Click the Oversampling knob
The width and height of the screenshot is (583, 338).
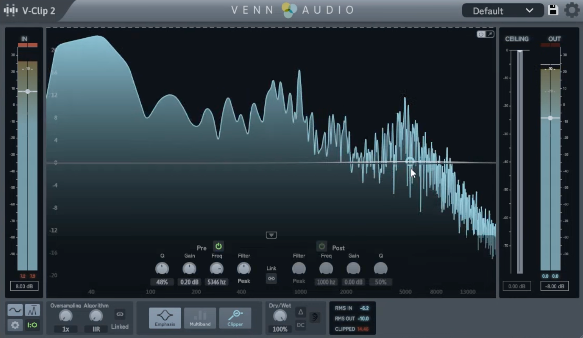click(66, 316)
